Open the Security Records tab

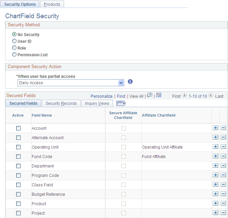pos(61,103)
